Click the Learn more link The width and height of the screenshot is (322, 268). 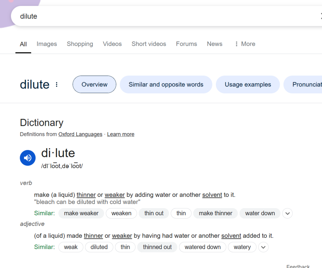[x=121, y=134]
